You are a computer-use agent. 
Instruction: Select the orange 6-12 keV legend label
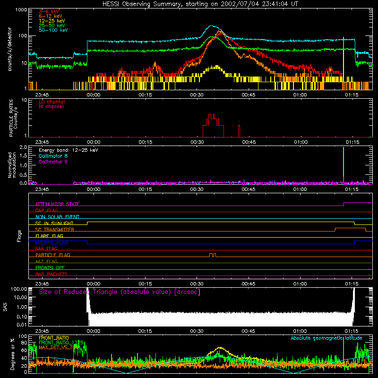51,16
